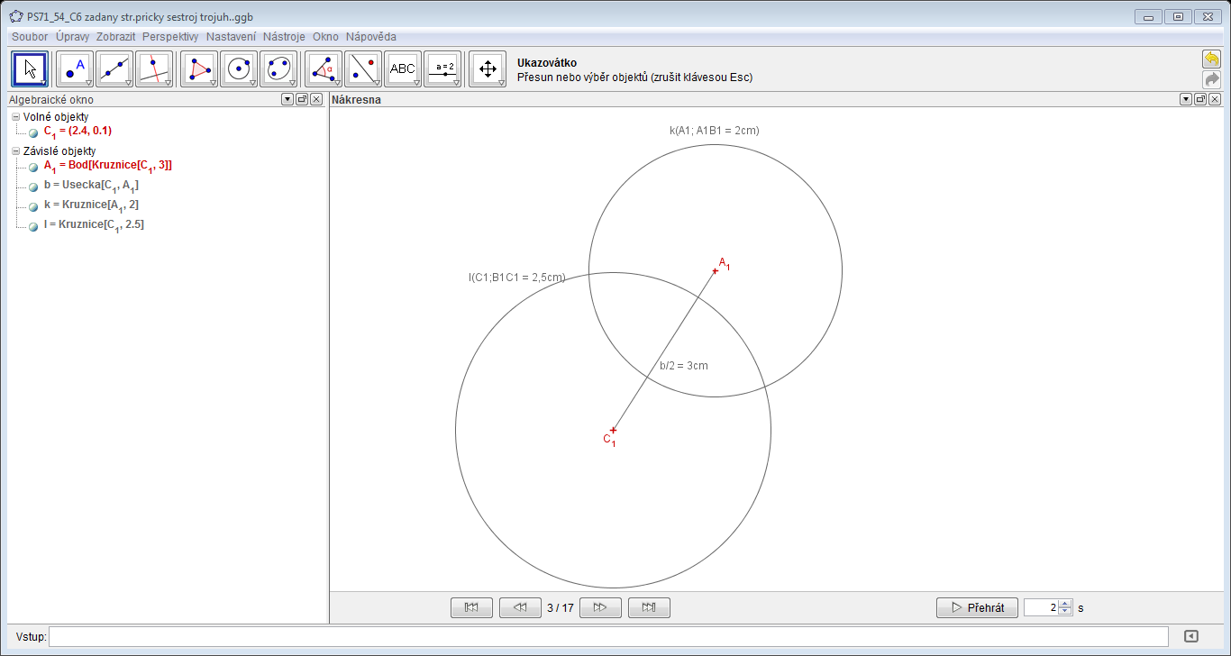
Task: Select the Polygon tool
Action: pos(199,68)
